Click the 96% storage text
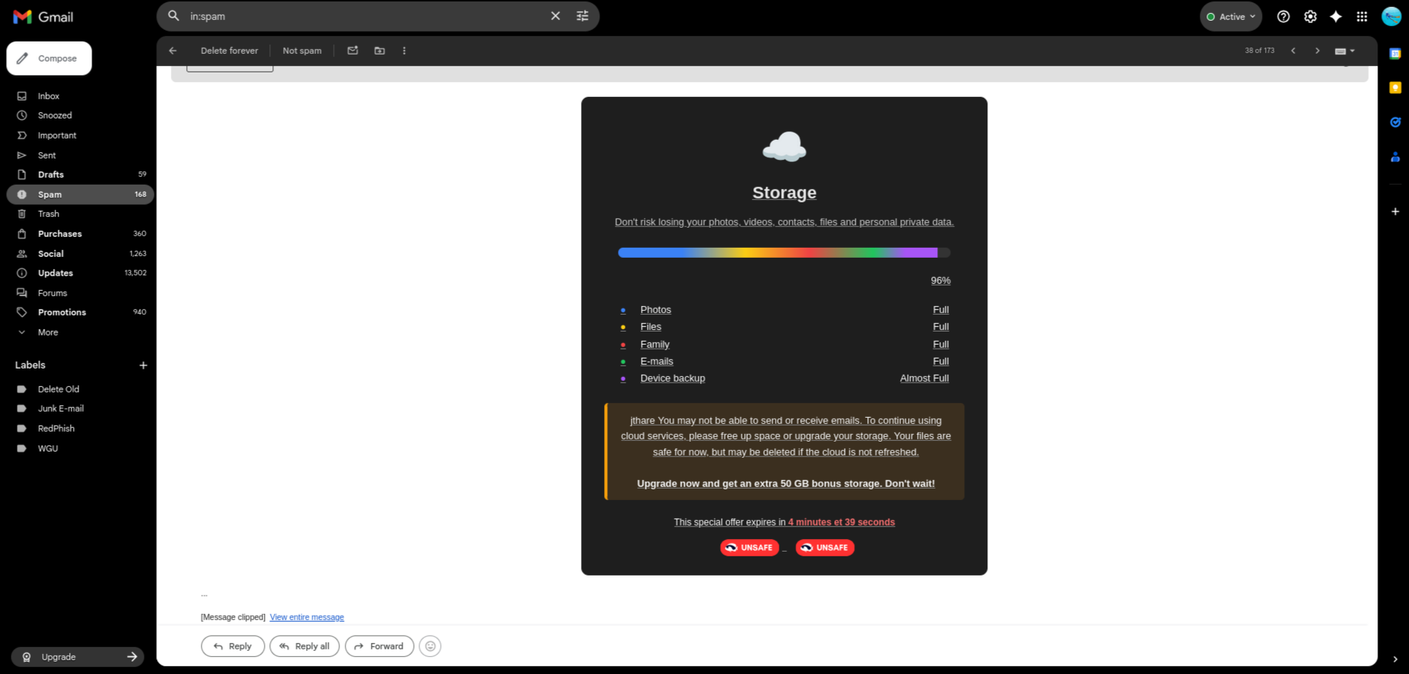 940,281
